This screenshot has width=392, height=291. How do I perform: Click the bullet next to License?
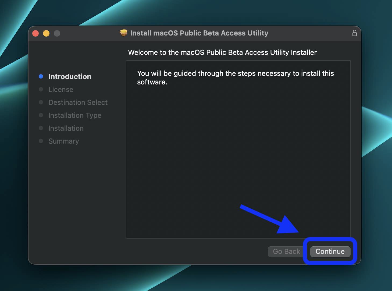(x=41, y=89)
